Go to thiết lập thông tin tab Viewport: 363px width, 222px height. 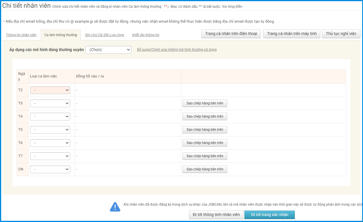pos(146,35)
